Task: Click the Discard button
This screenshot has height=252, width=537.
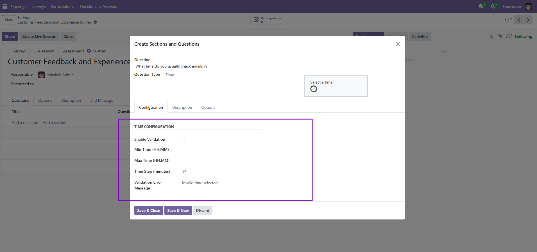Action: tap(203, 211)
